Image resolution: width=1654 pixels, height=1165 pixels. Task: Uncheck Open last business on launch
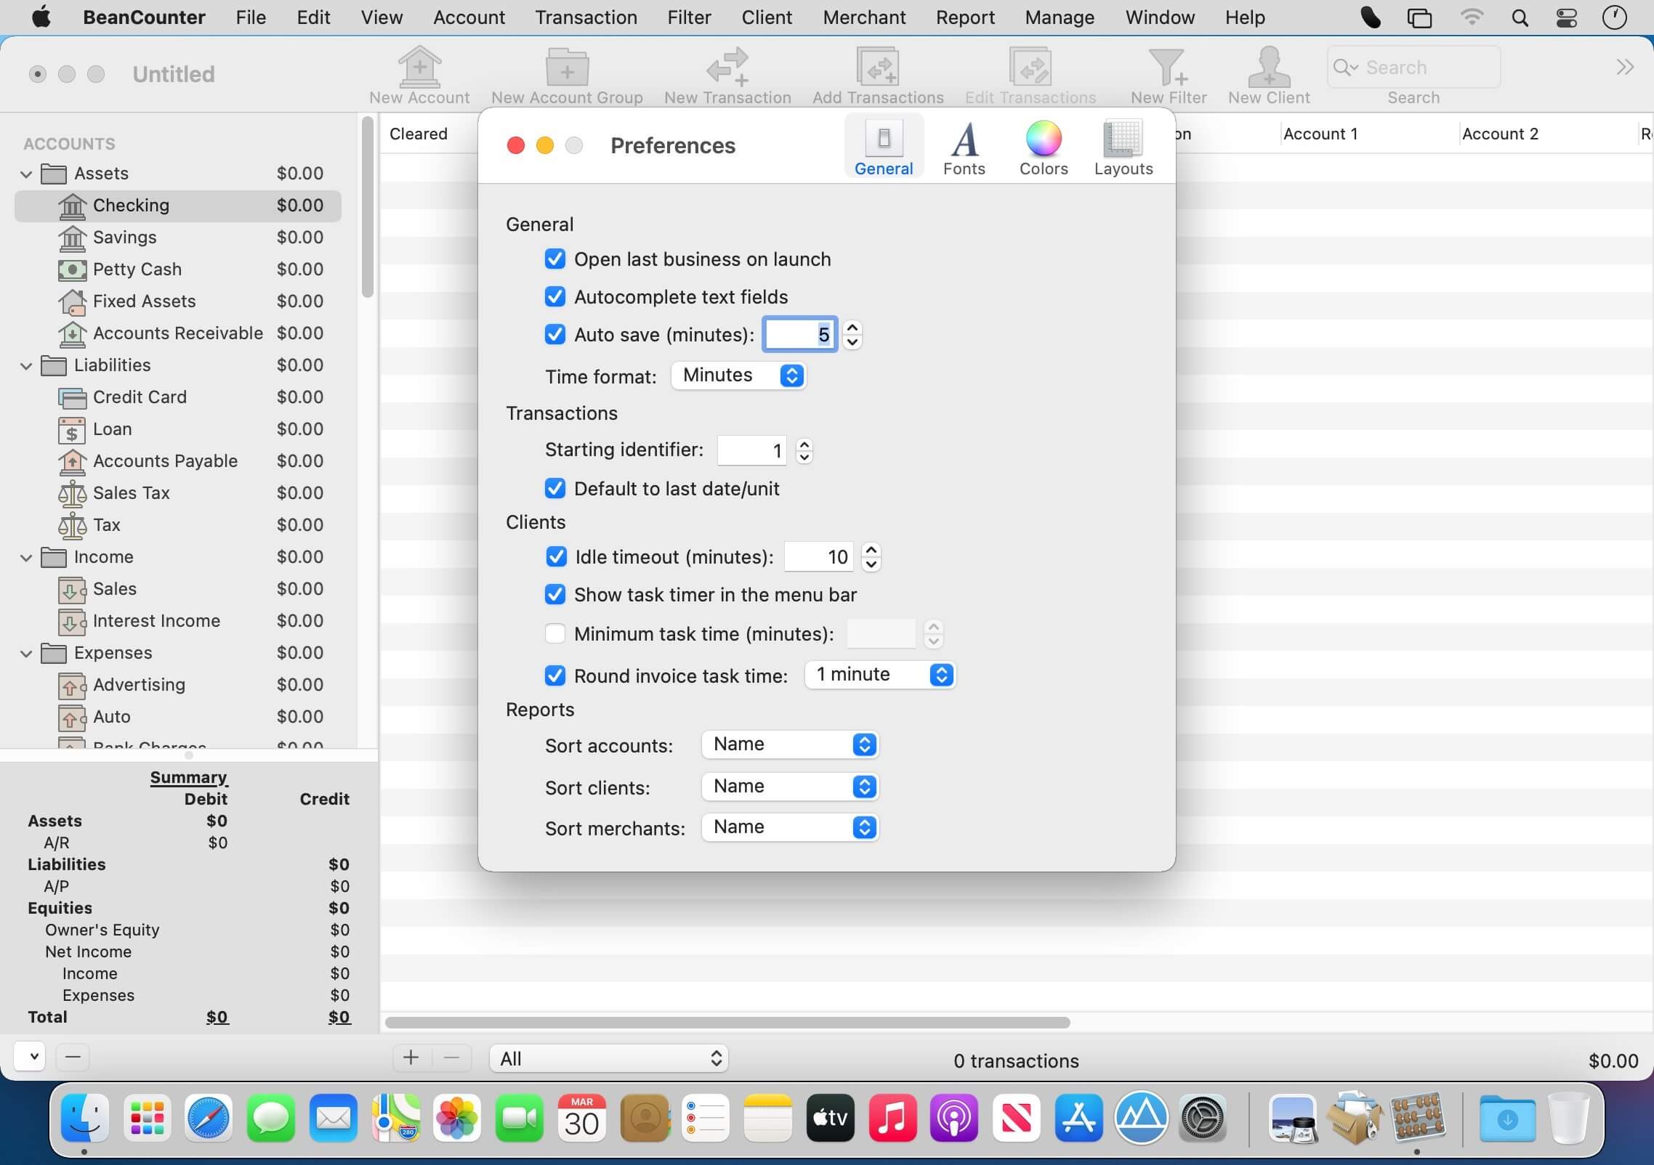tap(555, 259)
